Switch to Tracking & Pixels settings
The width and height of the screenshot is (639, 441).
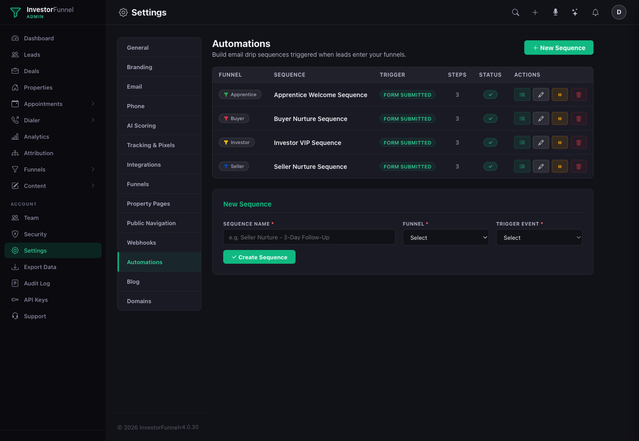[159, 145]
